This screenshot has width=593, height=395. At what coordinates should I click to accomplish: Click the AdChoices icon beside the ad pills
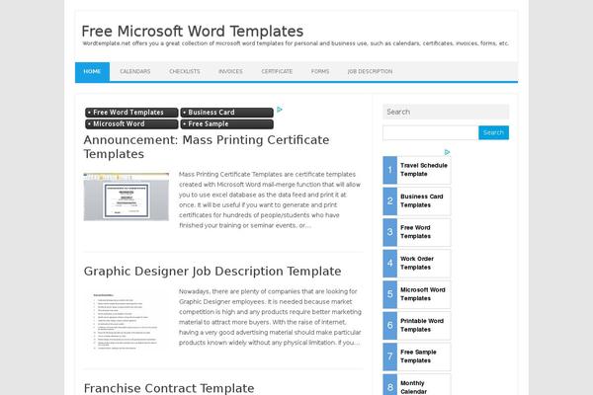(280, 110)
